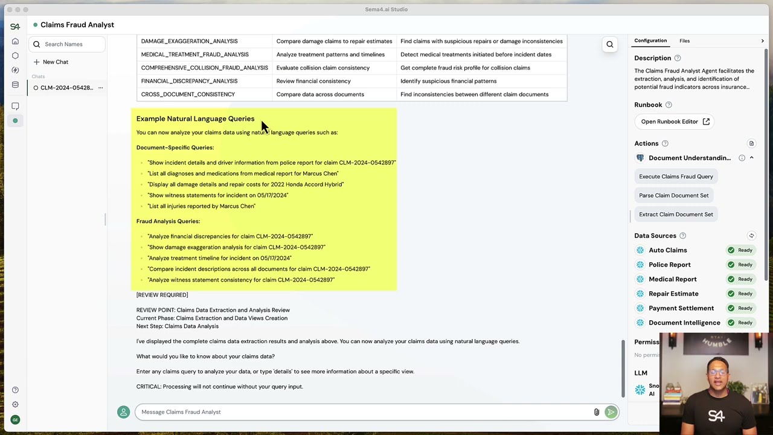Viewport: 773px width, 435px height.
Task: Click the Example Natural Language Queries heading
Action: 195,118
